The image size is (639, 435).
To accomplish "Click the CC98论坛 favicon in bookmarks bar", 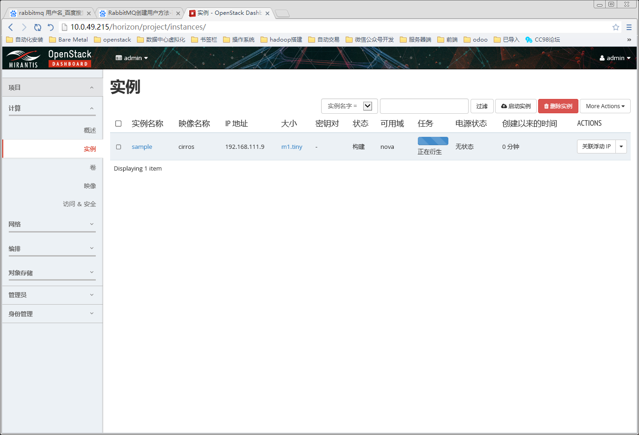I will click(x=529, y=40).
